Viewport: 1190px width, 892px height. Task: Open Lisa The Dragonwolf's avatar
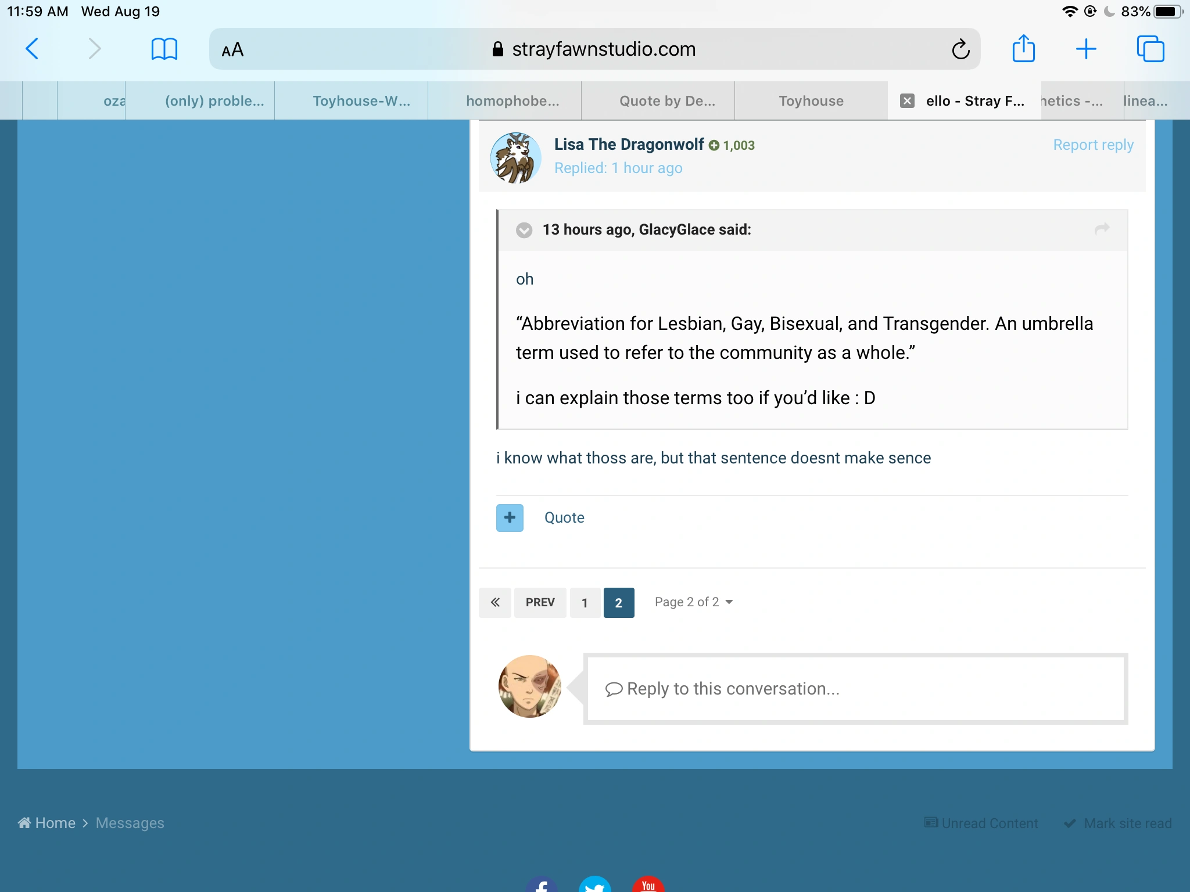tap(515, 157)
